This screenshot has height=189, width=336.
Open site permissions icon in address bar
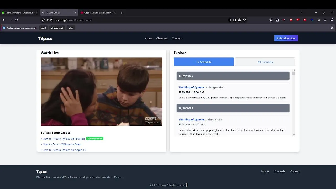pos(48,20)
